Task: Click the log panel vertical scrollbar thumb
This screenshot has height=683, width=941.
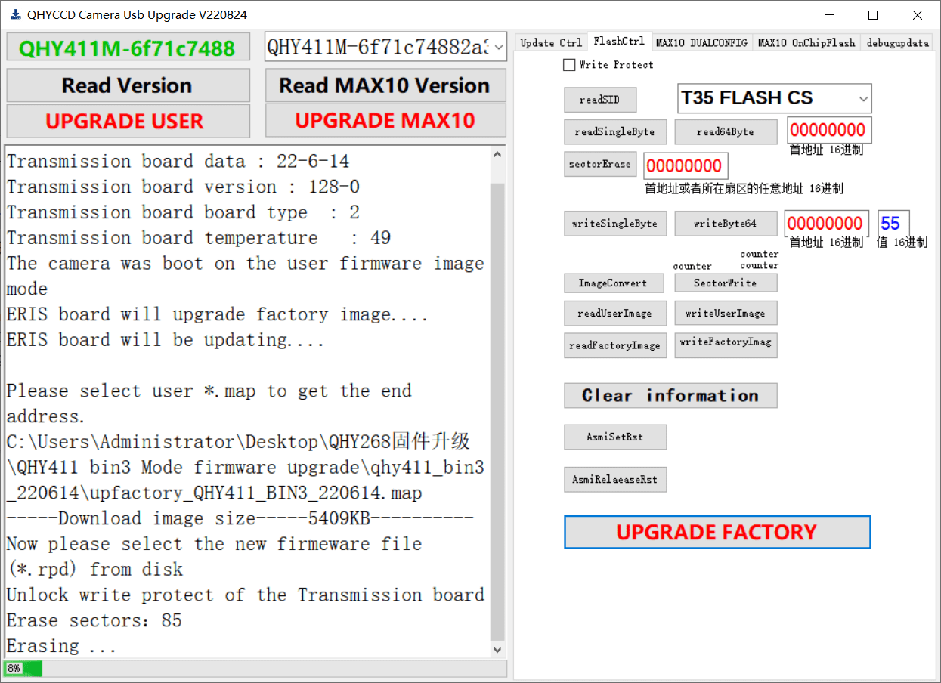Action: (497, 412)
